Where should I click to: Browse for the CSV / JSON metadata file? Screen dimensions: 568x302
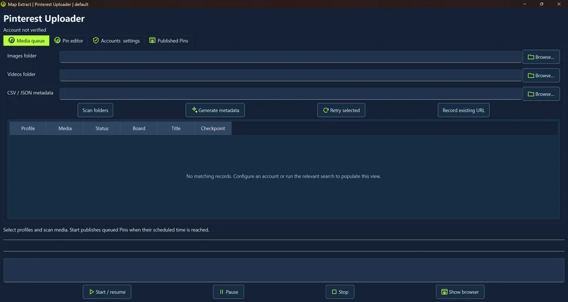541,94
